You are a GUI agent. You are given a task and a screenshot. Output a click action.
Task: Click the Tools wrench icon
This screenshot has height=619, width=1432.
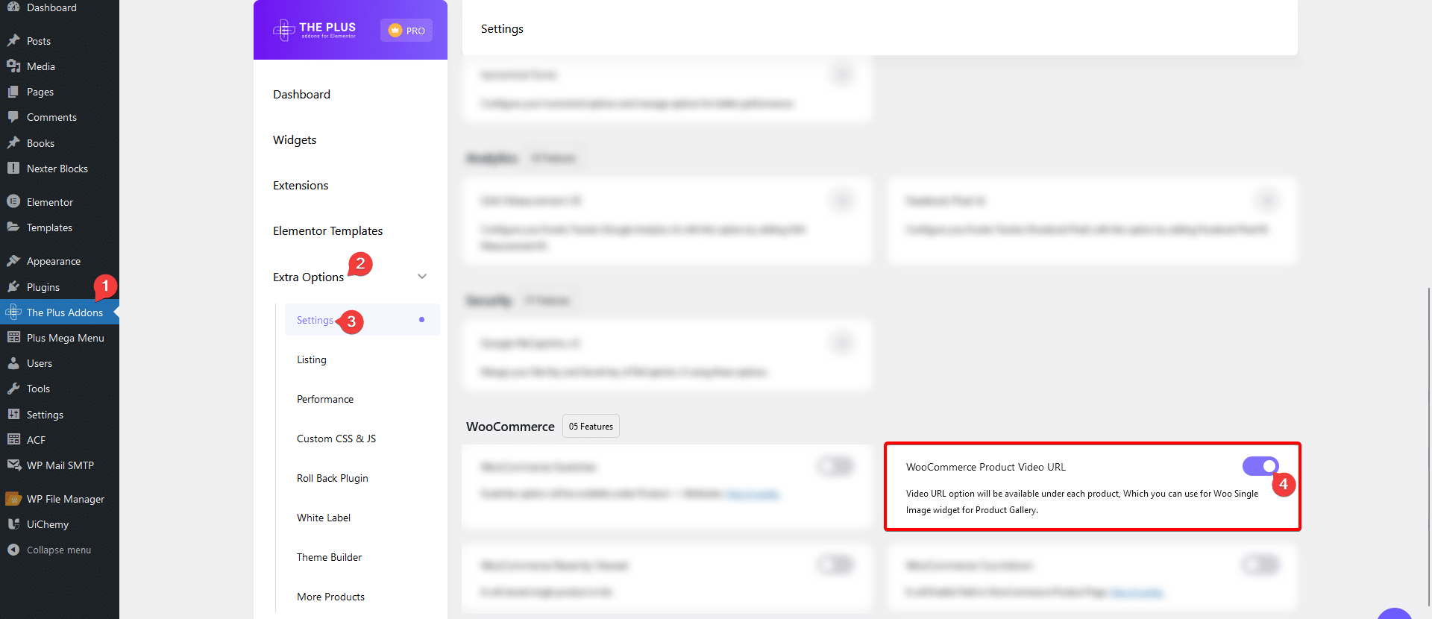pyautogui.click(x=13, y=388)
